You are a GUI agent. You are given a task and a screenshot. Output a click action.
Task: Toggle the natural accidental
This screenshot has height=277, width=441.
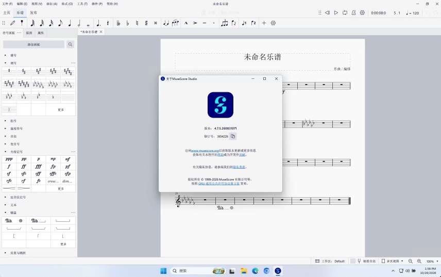tap(137, 23)
